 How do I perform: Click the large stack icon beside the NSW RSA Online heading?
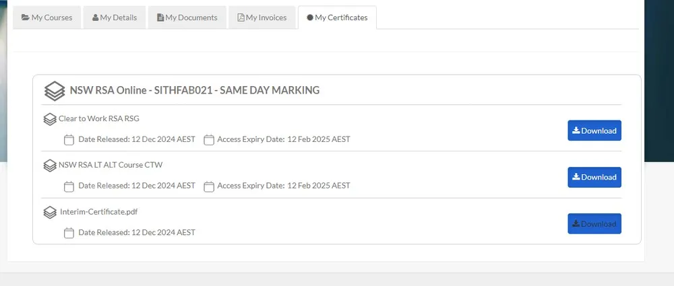[55, 91]
